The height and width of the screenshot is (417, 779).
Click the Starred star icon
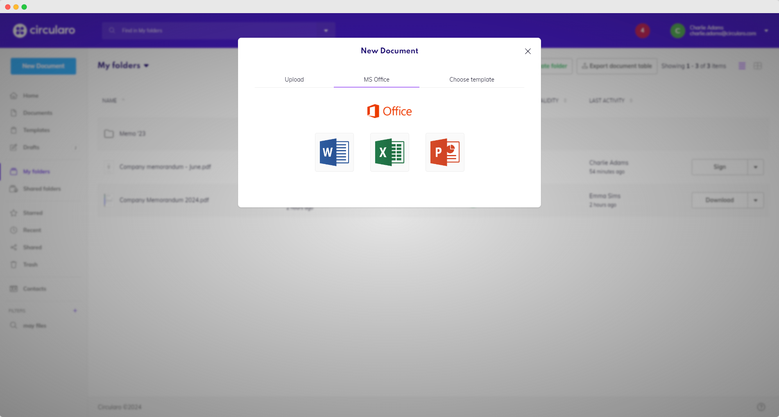tap(14, 213)
